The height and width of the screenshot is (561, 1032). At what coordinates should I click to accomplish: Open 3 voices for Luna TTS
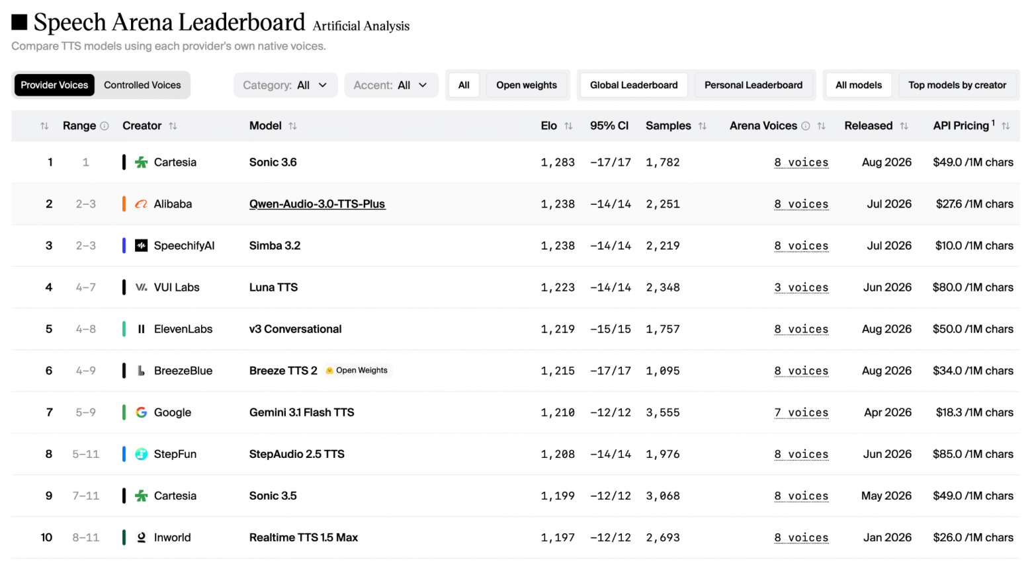pyautogui.click(x=801, y=287)
